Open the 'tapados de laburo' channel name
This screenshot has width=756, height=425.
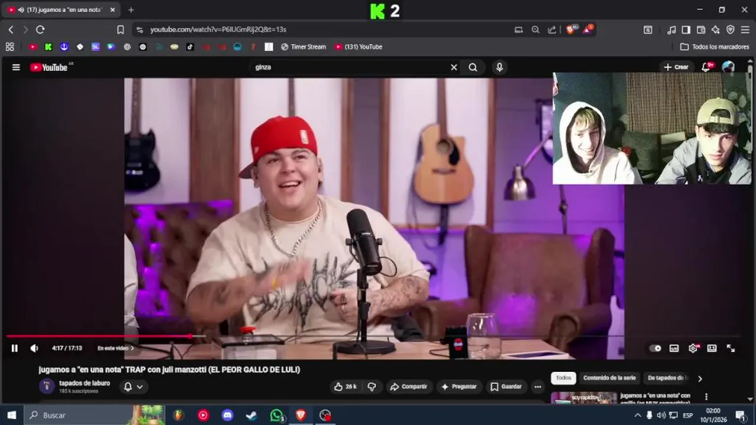click(84, 383)
